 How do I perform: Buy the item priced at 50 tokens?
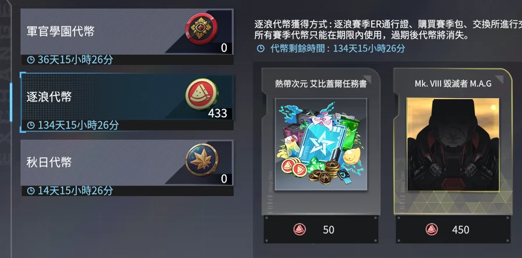[x=321, y=230]
